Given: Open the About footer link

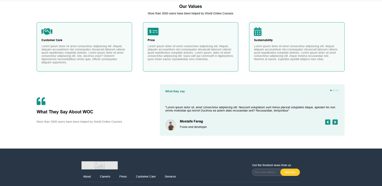Looking at the screenshot, I should tap(87, 177).
